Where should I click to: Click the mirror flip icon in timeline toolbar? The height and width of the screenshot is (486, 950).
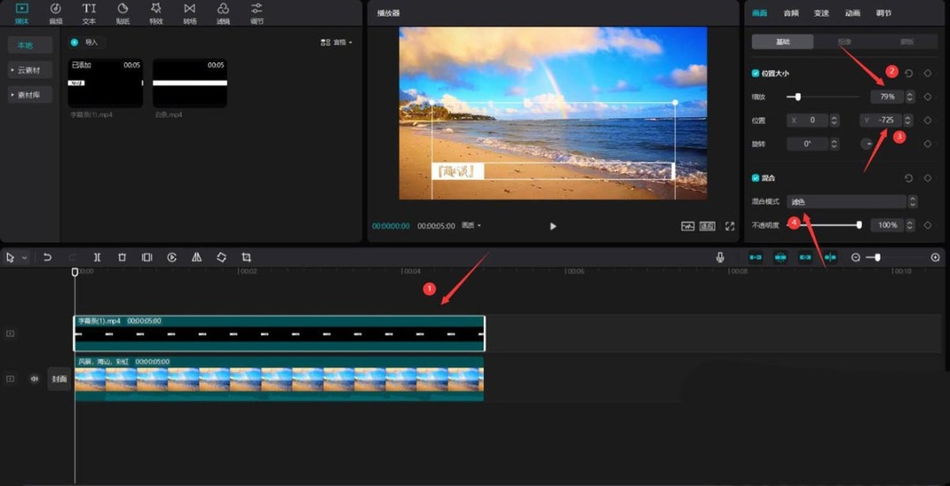197,258
